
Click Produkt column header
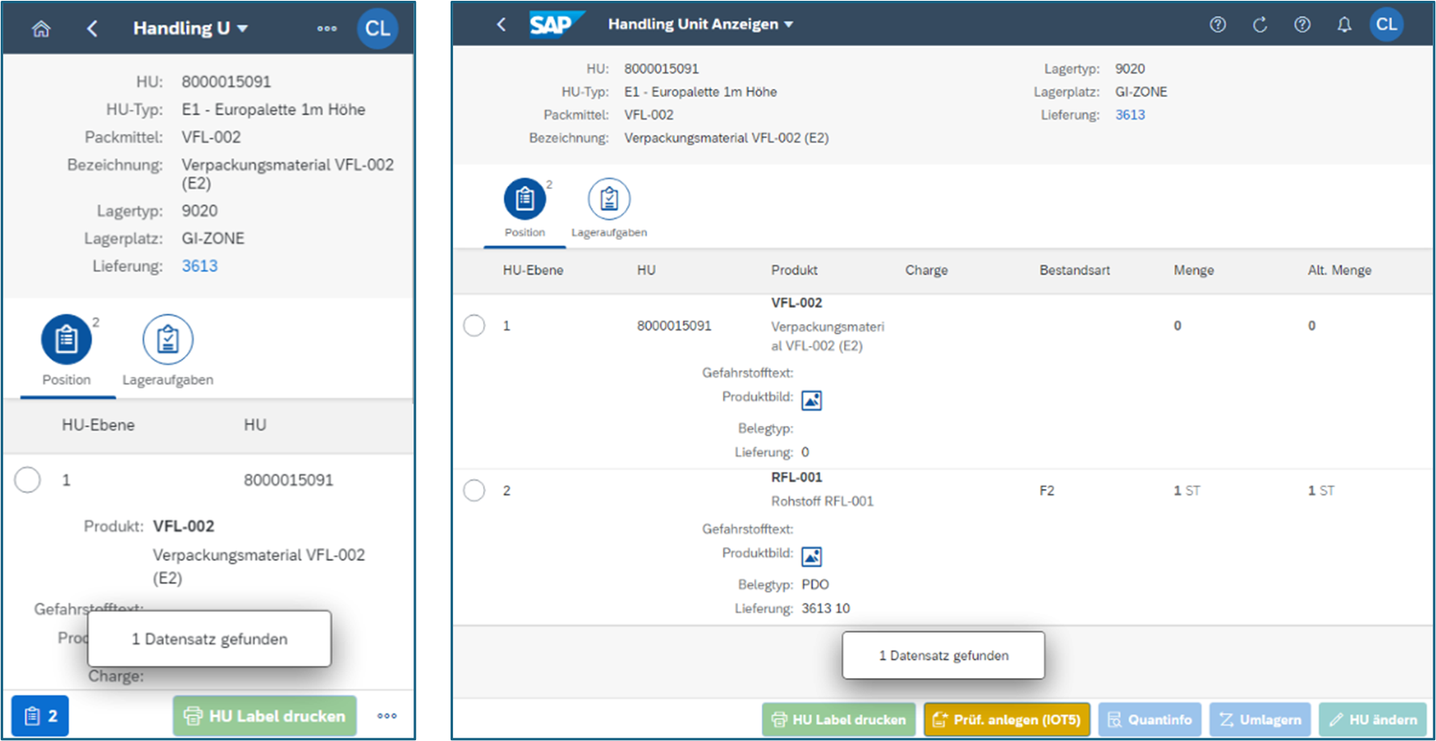click(x=794, y=270)
